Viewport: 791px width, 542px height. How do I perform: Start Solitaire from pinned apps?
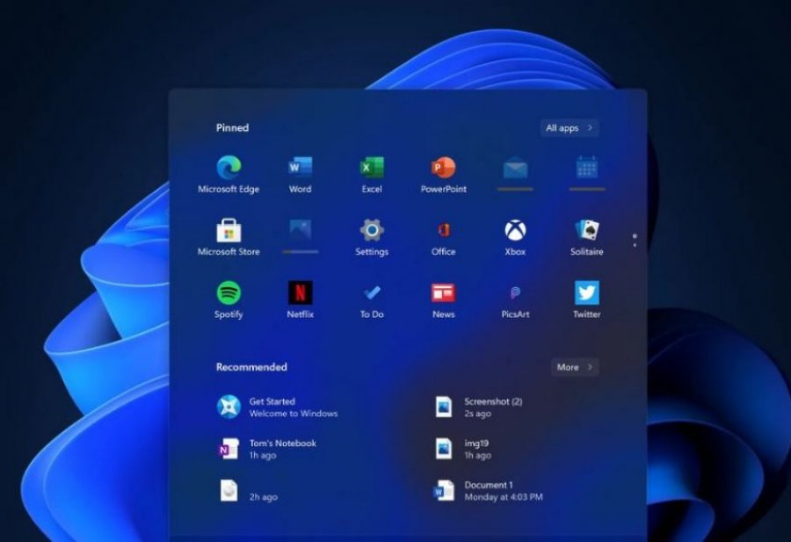(x=587, y=237)
